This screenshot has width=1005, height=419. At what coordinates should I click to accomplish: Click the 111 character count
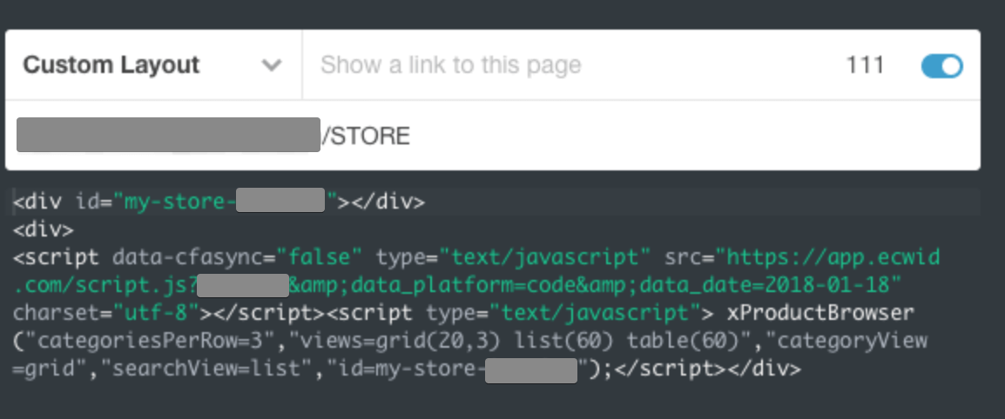point(865,65)
